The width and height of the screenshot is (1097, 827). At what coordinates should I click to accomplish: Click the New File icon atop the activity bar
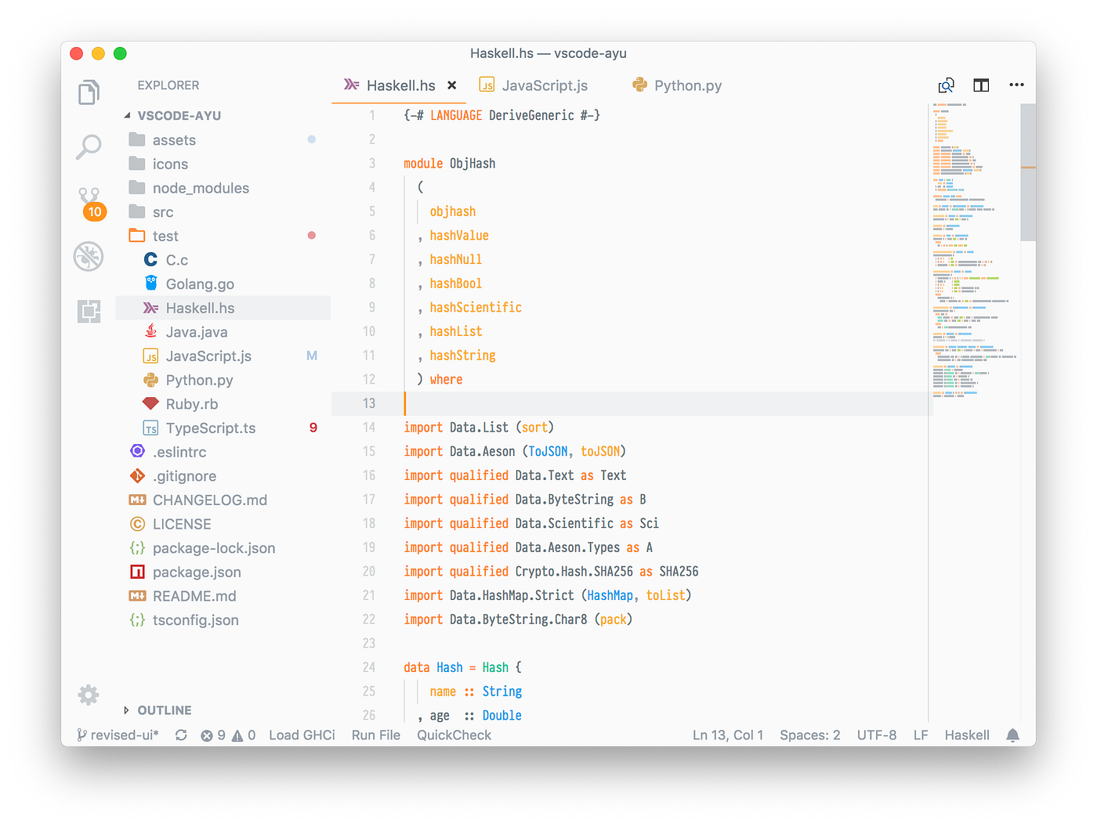click(x=89, y=92)
